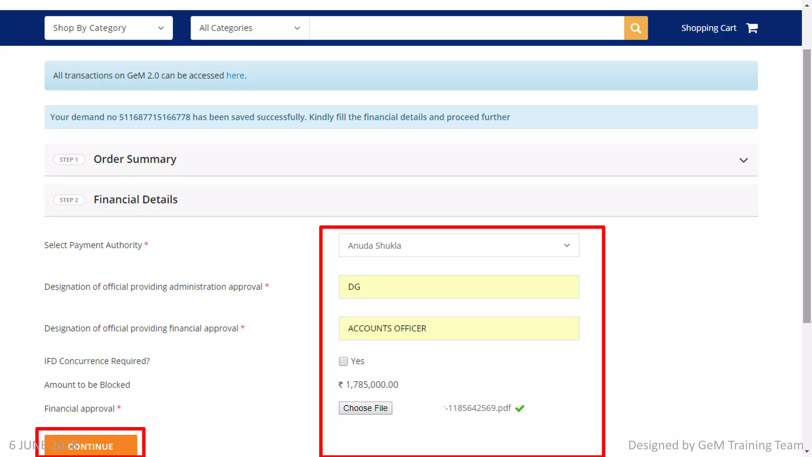Open the shopping cart icon
Viewport: 812px width, 457px height.
click(x=752, y=28)
